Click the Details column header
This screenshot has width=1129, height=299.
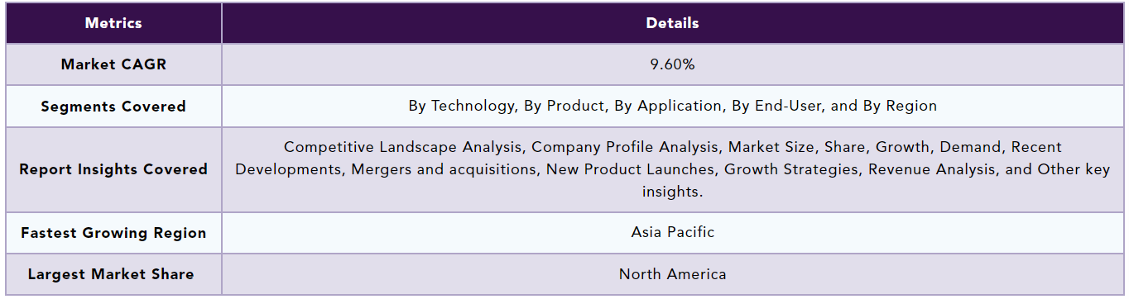point(672,23)
